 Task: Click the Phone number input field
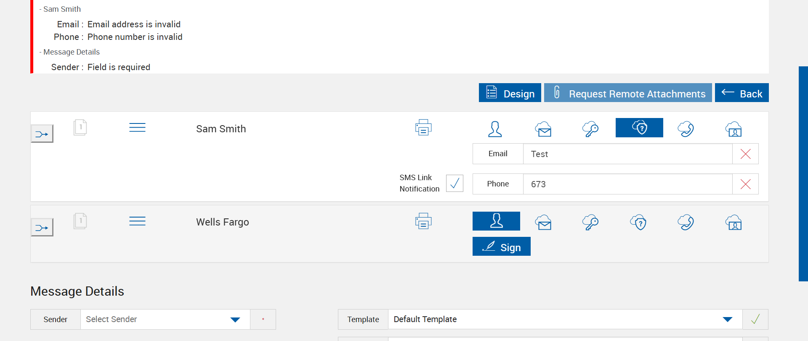coord(627,184)
